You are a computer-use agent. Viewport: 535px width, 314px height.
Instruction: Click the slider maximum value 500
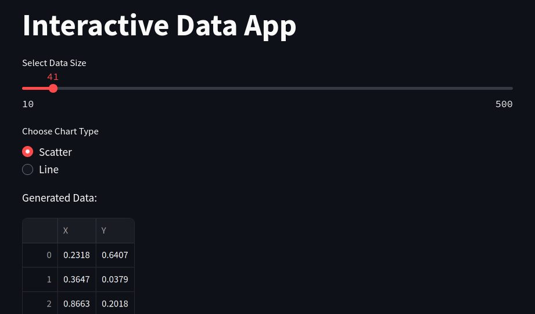click(x=504, y=104)
